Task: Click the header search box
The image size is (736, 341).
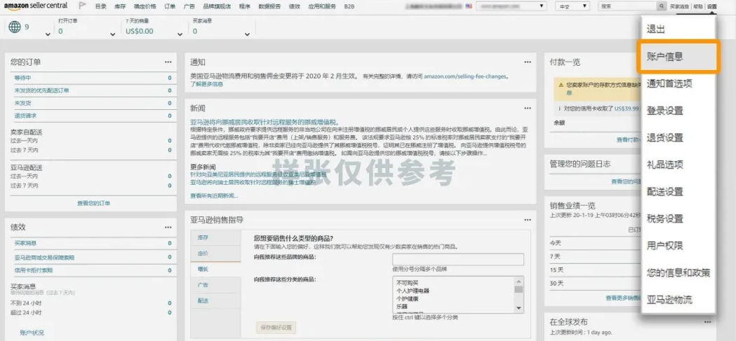Action: coord(627,6)
